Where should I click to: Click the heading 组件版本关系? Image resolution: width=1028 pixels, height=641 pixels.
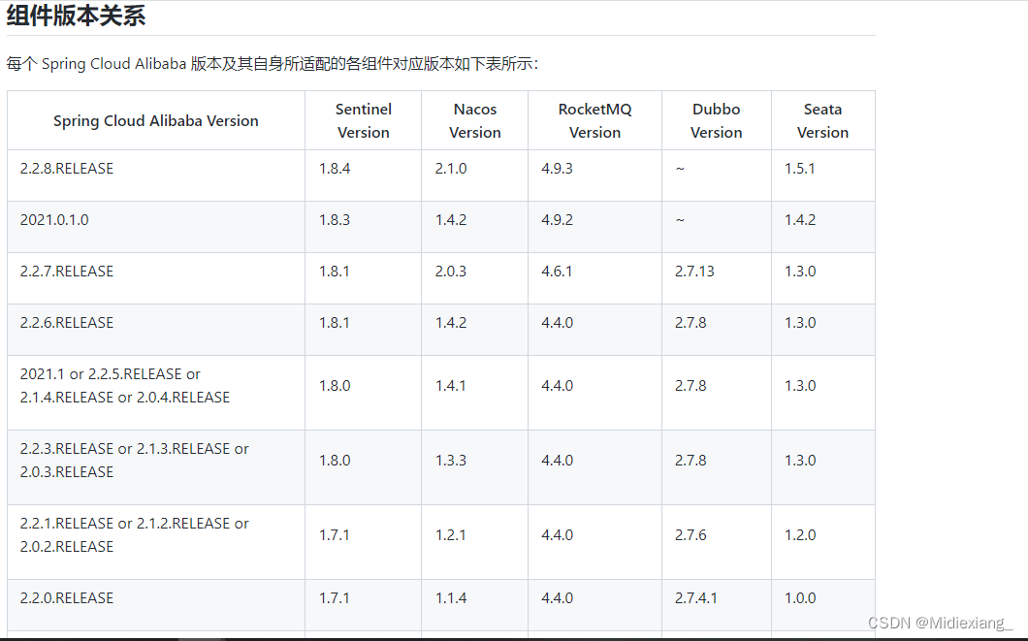(76, 16)
